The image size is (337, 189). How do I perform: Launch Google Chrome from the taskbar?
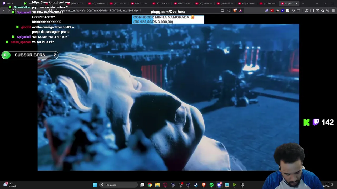pyautogui.click(x=150, y=185)
